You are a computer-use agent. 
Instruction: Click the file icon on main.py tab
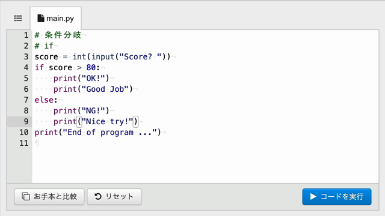click(x=41, y=18)
